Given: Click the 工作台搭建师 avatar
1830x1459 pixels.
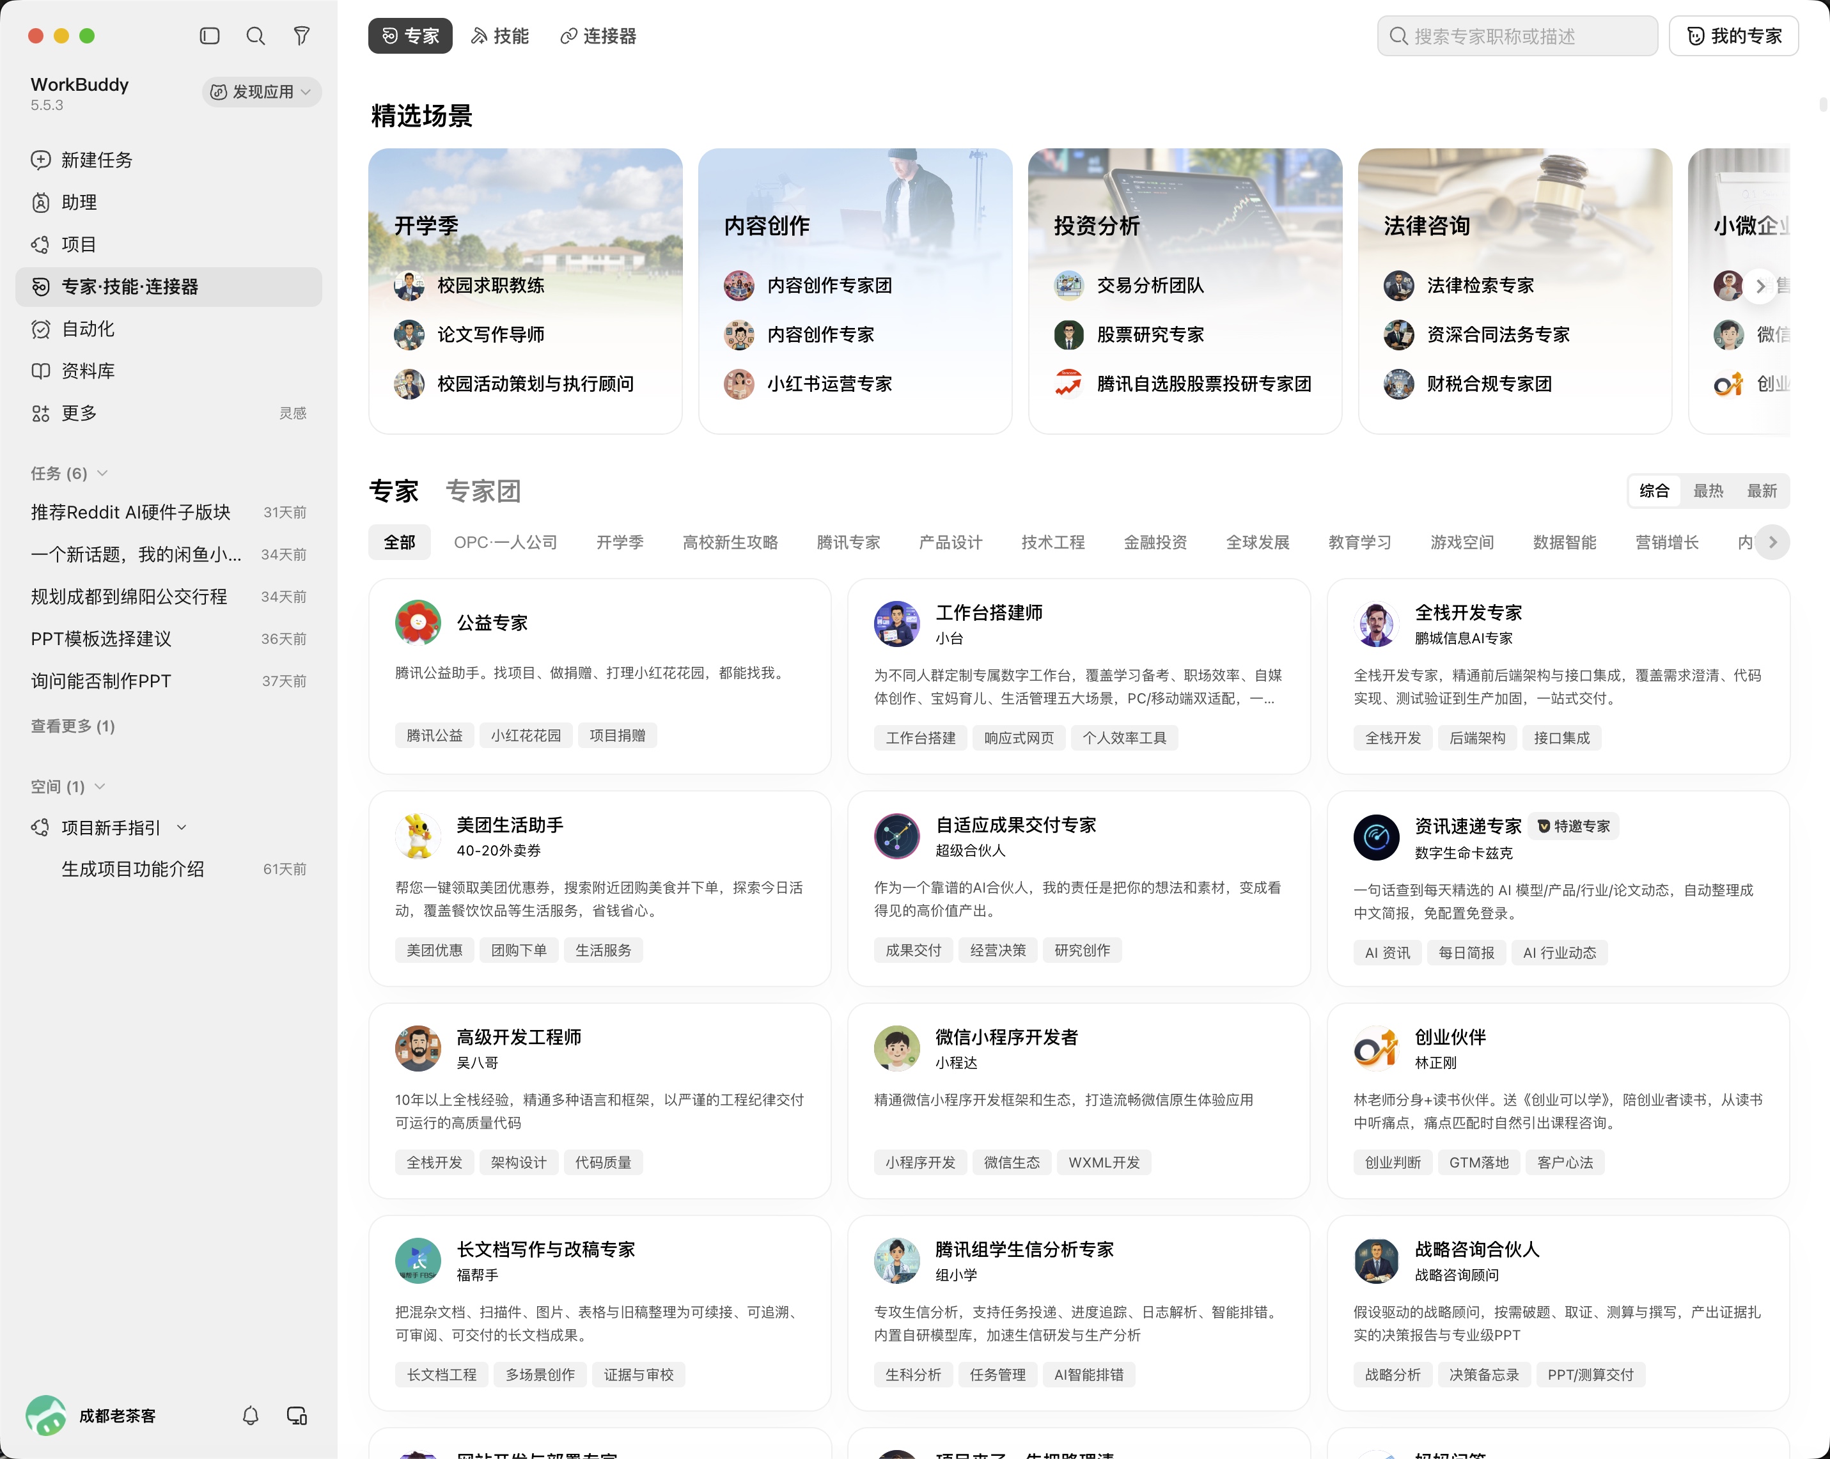Looking at the screenshot, I should pyautogui.click(x=897, y=624).
